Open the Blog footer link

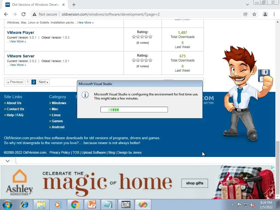tap(112, 153)
